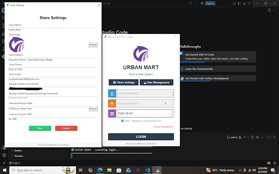Click the Currency field showing Rs. PKR

53,119
